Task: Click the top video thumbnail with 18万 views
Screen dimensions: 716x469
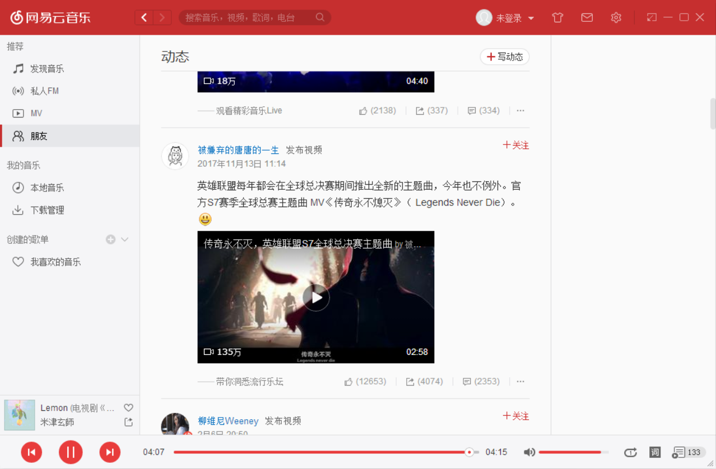Action: tap(316, 82)
